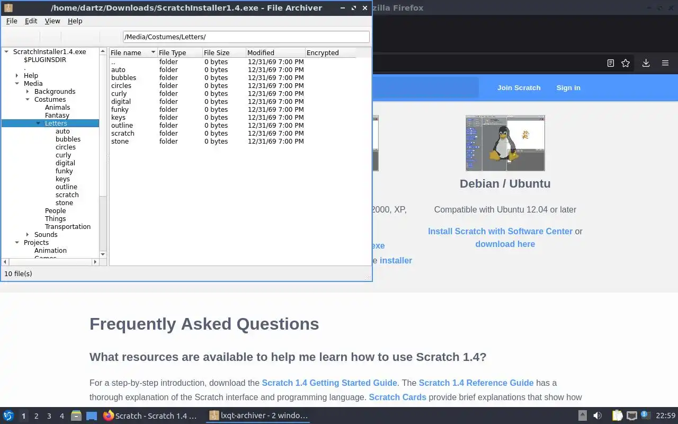Select $PLUGINSDIR in the tree
The image size is (678, 424).
click(45, 59)
